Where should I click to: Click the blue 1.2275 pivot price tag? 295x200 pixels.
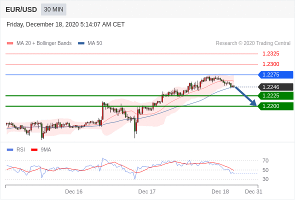point(276,74)
